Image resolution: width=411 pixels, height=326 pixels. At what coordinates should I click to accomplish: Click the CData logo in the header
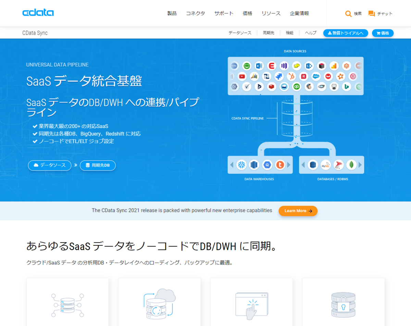tap(38, 13)
